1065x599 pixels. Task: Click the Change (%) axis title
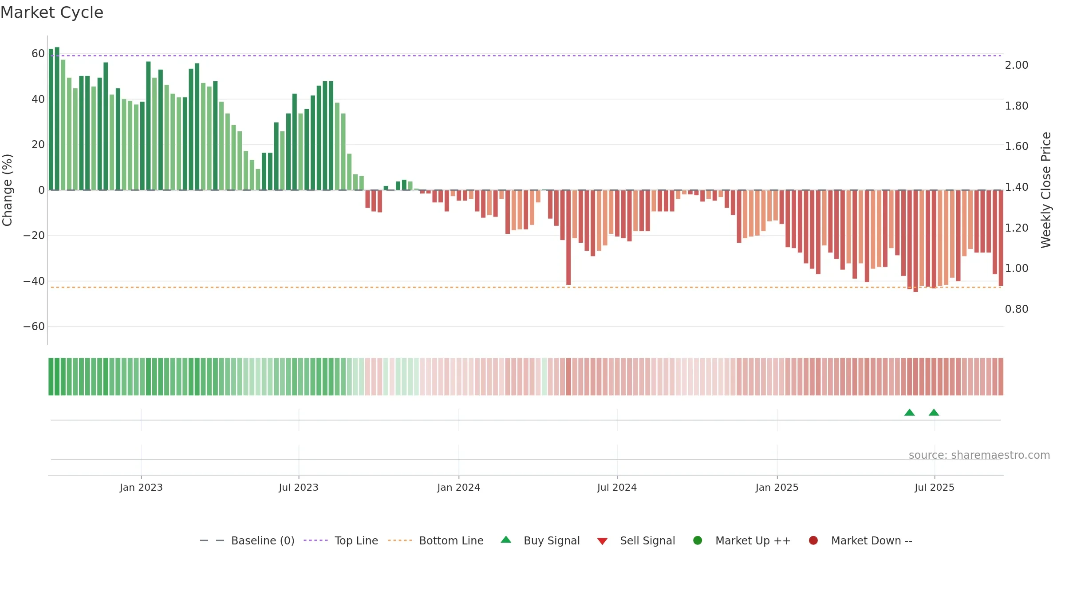pos(7,190)
